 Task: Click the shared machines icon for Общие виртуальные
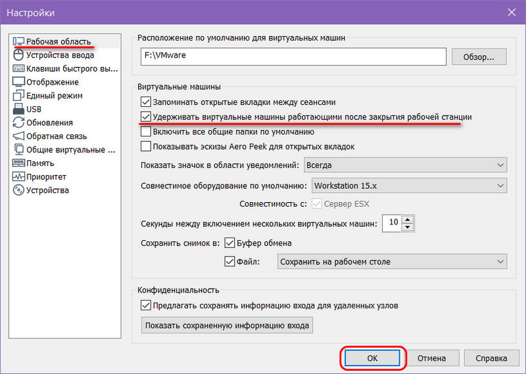click(x=18, y=150)
